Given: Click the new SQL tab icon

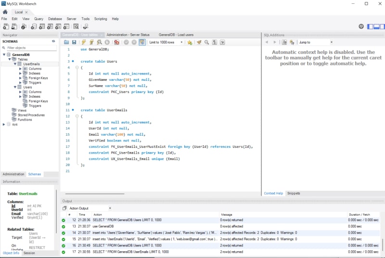Looking at the screenshot, I should 6,26.
